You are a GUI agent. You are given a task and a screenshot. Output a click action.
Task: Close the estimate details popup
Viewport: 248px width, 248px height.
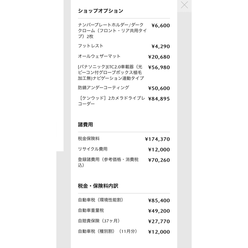pos(184,5)
